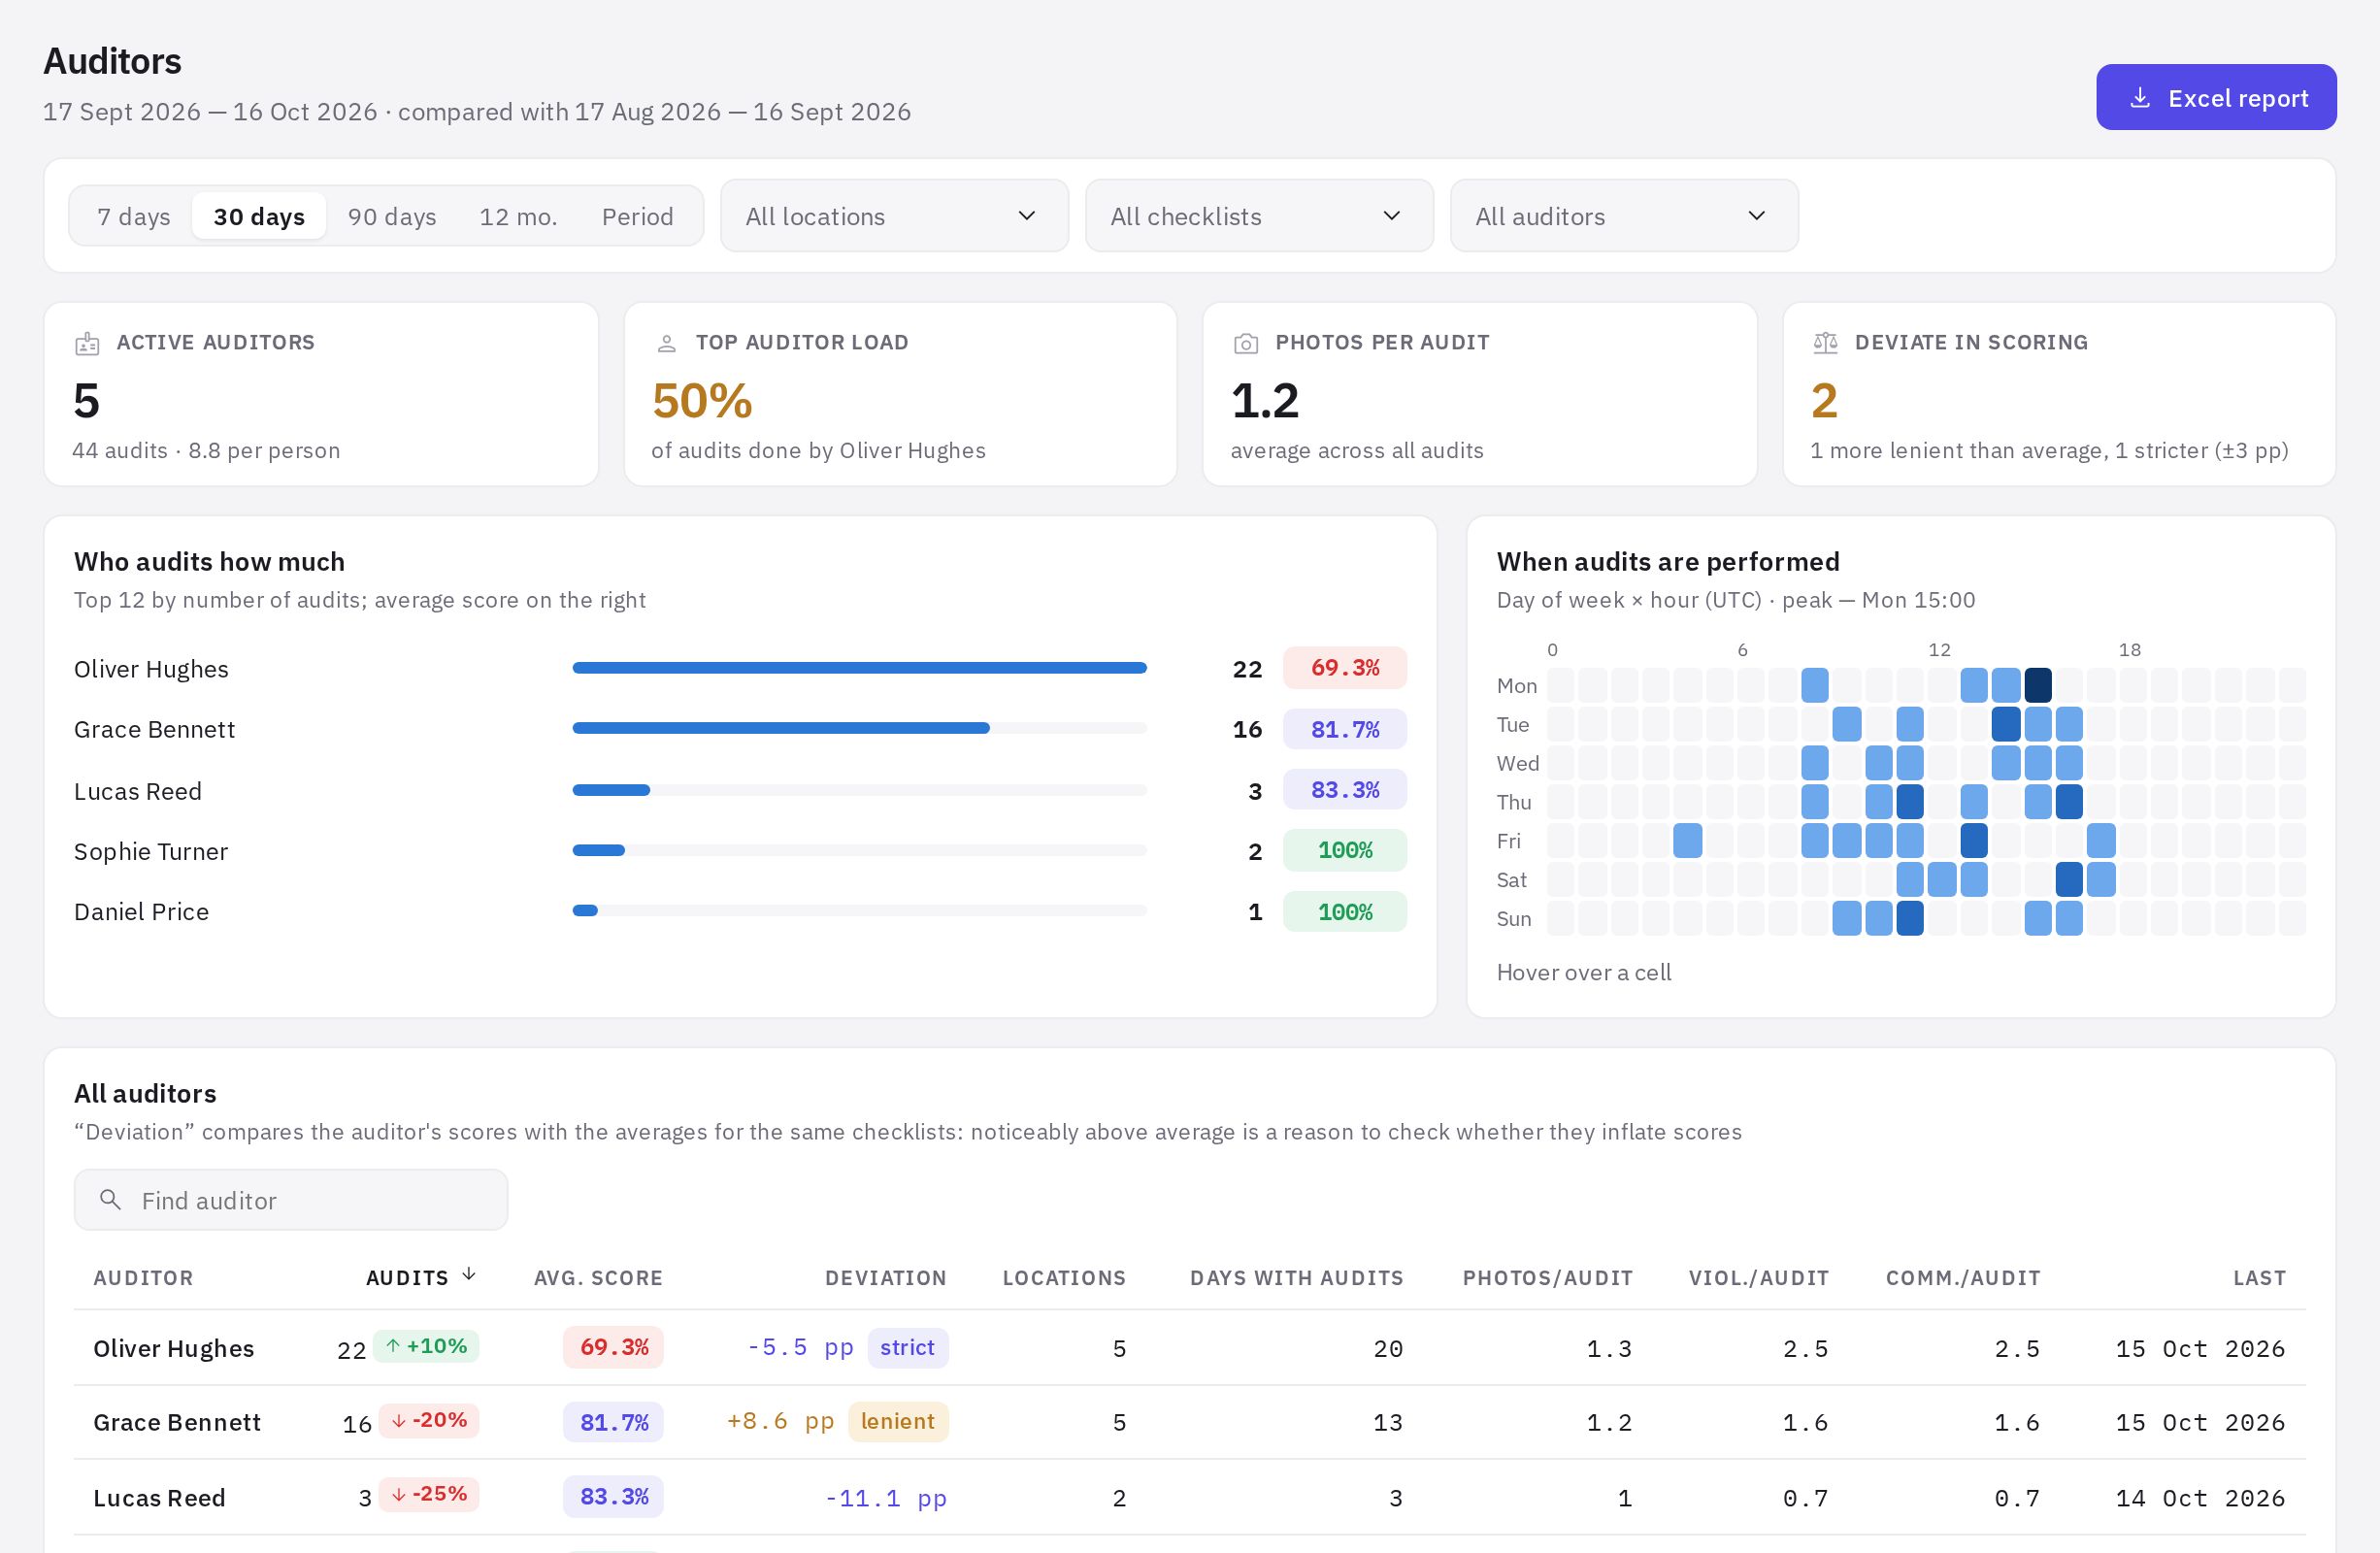2380x1553 pixels.
Task: Select the 90 days period option
Action: [392, 217]
